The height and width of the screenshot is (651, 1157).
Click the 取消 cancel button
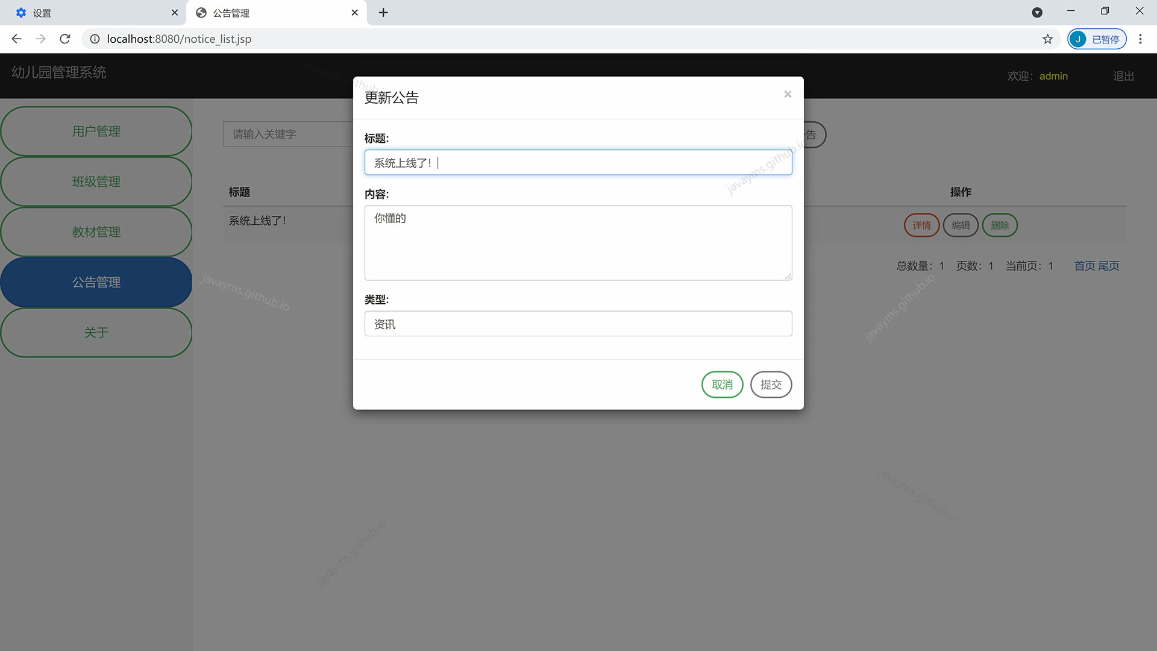(x=722, y=385)
